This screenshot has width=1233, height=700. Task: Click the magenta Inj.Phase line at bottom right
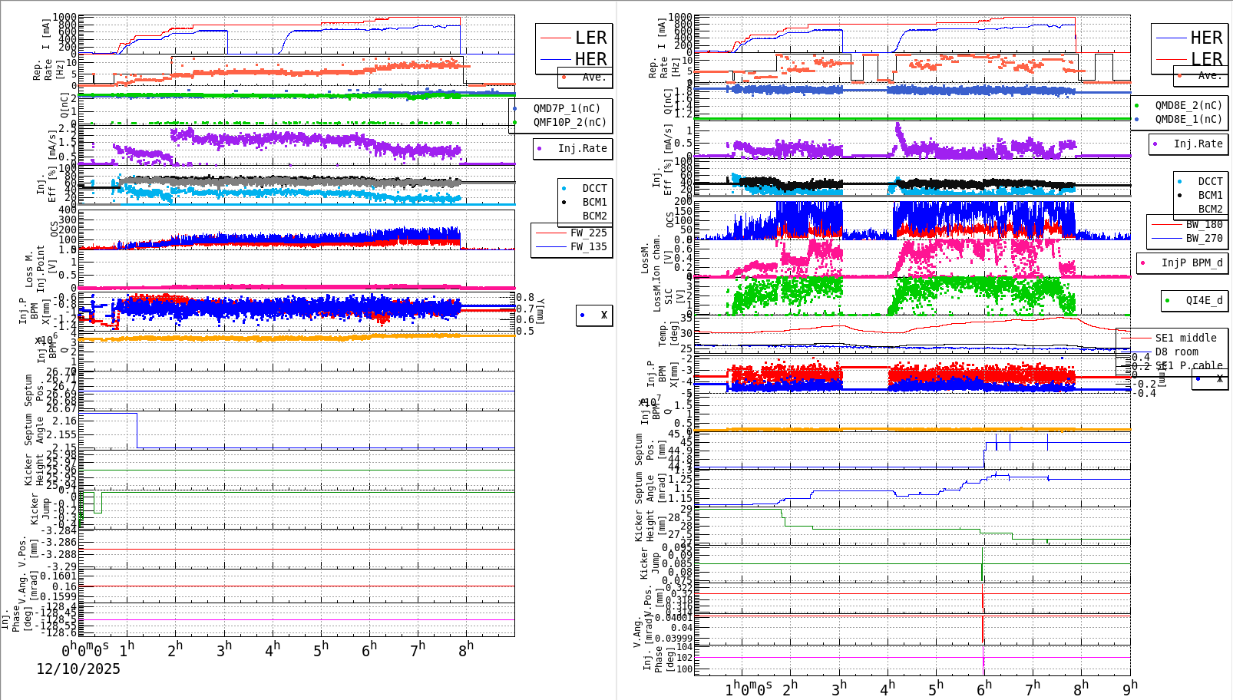click(921, 657)
